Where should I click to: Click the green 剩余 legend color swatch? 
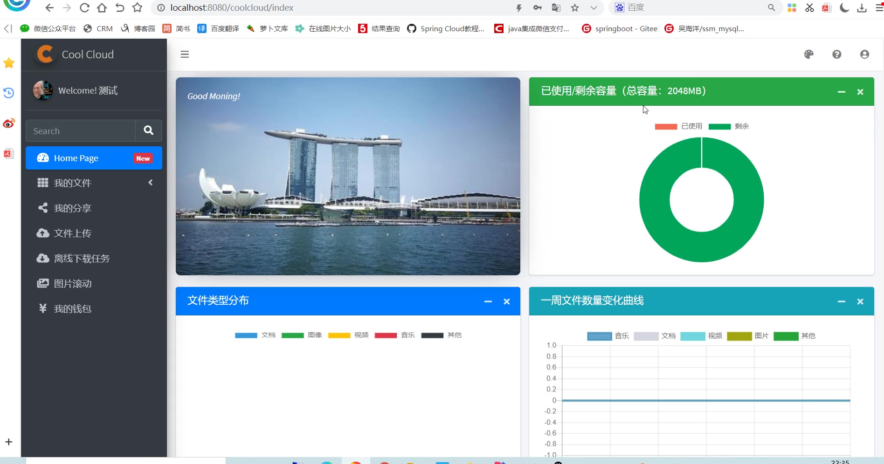point(719,126)
